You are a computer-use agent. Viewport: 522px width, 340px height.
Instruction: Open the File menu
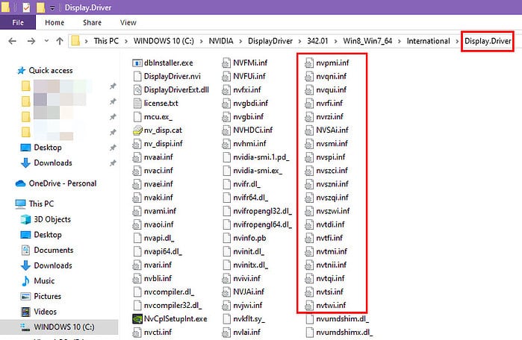coord(17,22)
